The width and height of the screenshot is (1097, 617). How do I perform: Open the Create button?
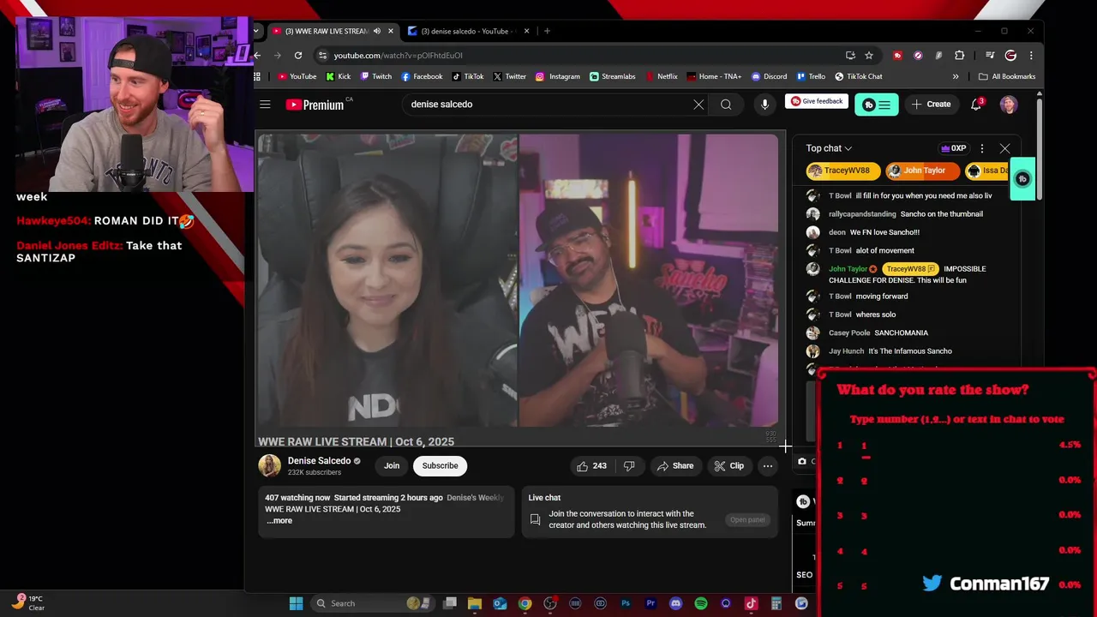tap(931, 105)
